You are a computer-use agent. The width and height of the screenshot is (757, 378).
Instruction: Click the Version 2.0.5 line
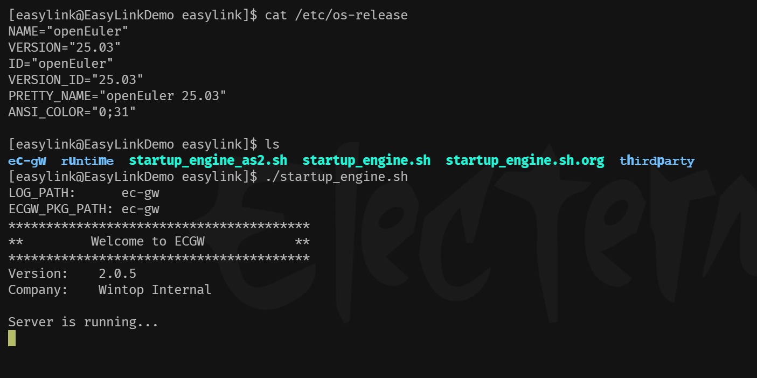[x=72, y=274]
